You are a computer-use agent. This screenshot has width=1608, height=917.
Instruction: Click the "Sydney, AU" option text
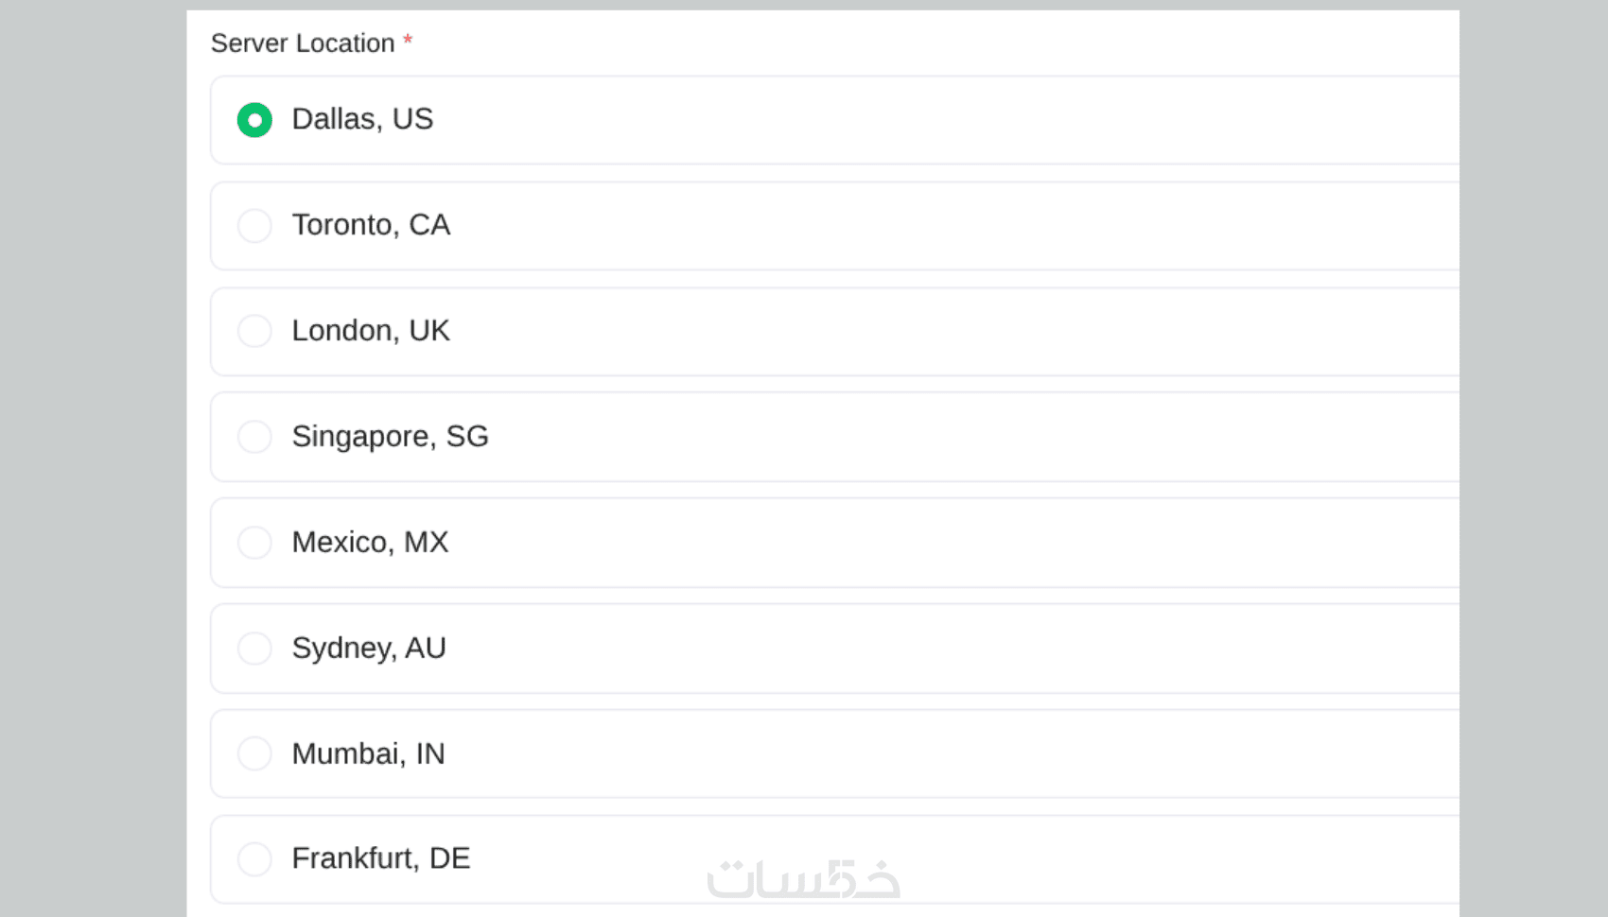pyautogui.click(x=369, y=649)
